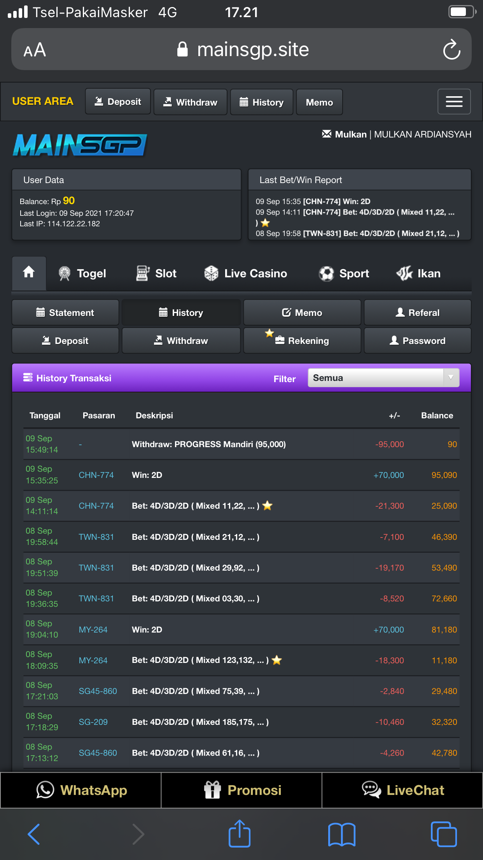Tap the home icon tab
This screenshot has width=483, height=860.
pyautogui.click(x=29, y=273)
